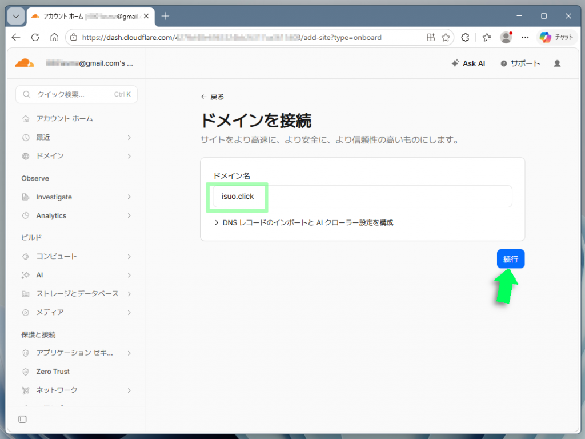Expand the 最近 chevron
Viewport: 585px width, 439px height.
click(x=129, y=138)
